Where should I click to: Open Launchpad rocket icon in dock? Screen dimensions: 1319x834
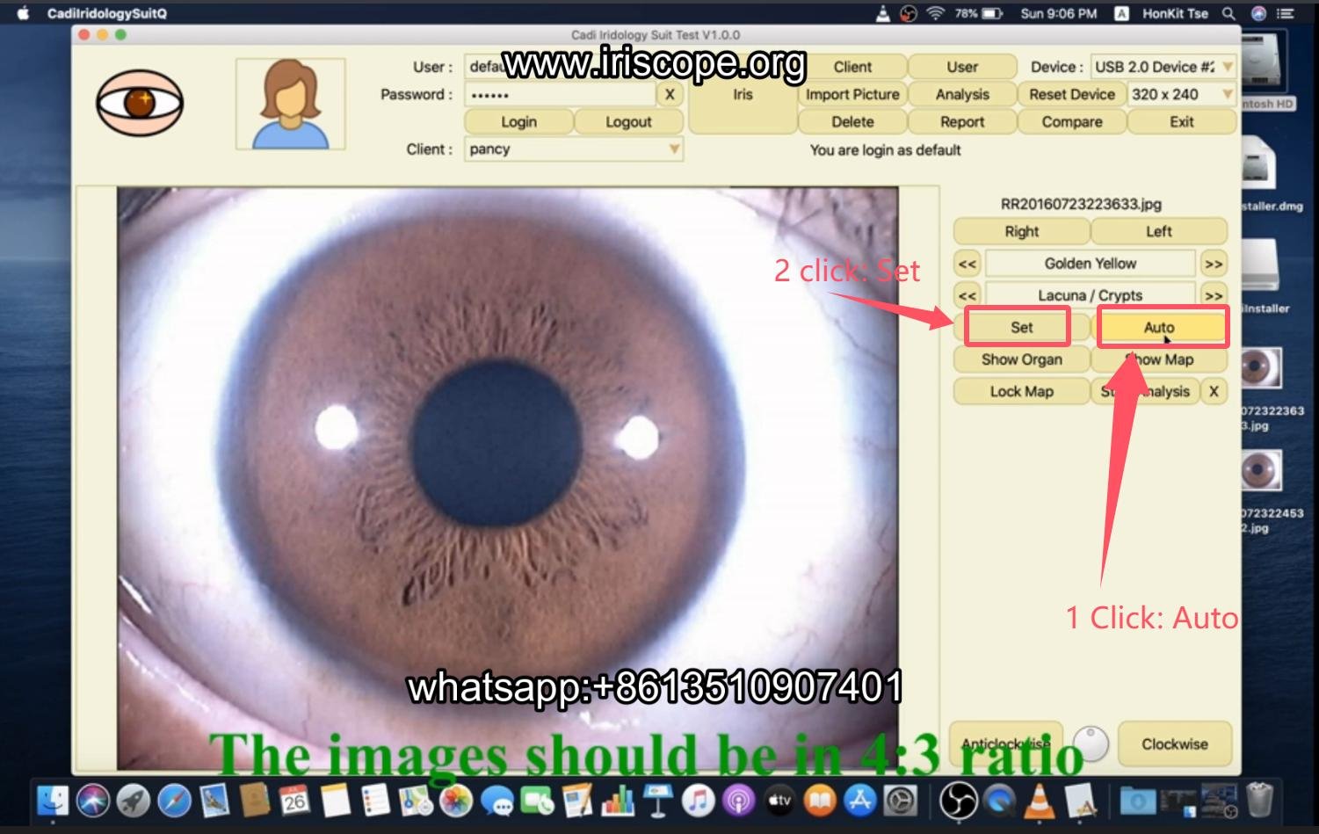134,801
